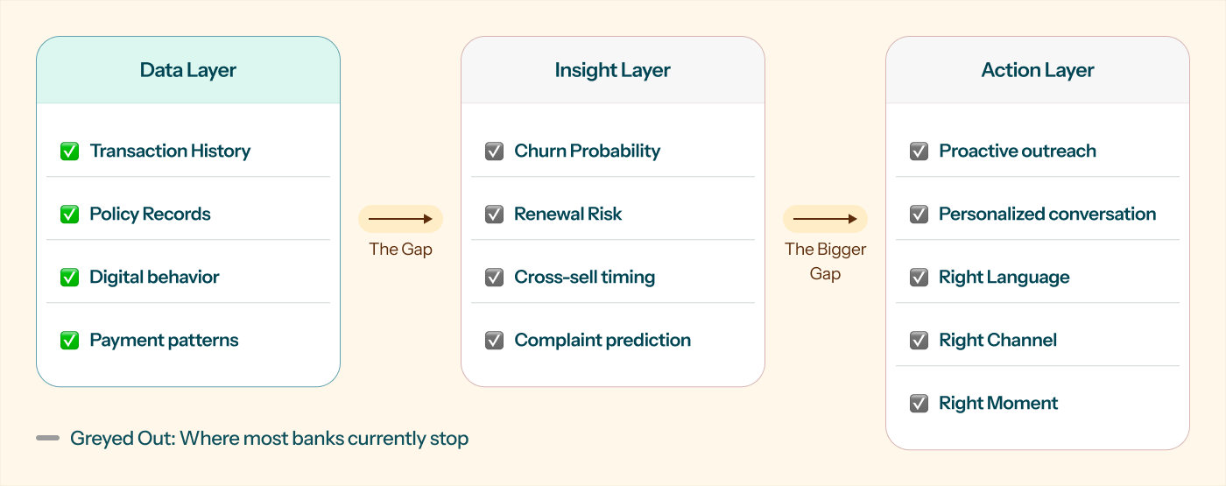Viewport: 1226px width, 486px height.
Task: Click the grey checkbox beside Churn Probability
Action: point(494,151)
